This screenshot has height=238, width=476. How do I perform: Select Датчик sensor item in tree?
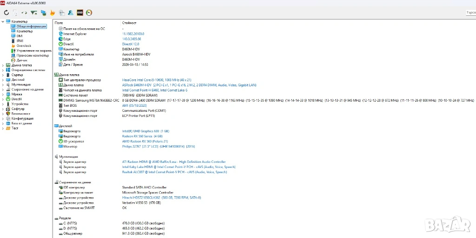coord(22,60)
